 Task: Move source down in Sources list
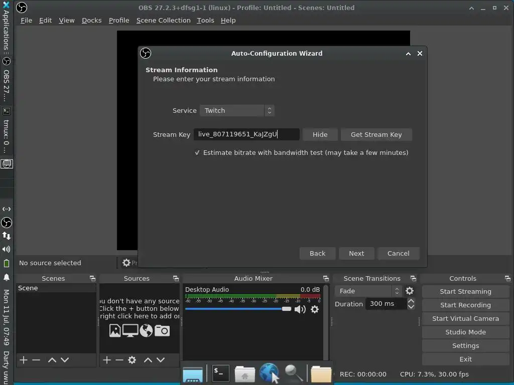(x=161, y=360)
